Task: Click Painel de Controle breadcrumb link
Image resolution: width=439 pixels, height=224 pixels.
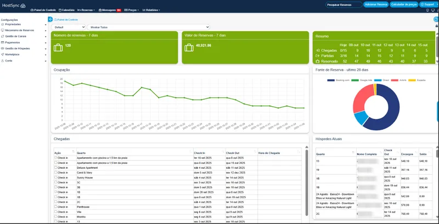Action: [x=66, y=20]
